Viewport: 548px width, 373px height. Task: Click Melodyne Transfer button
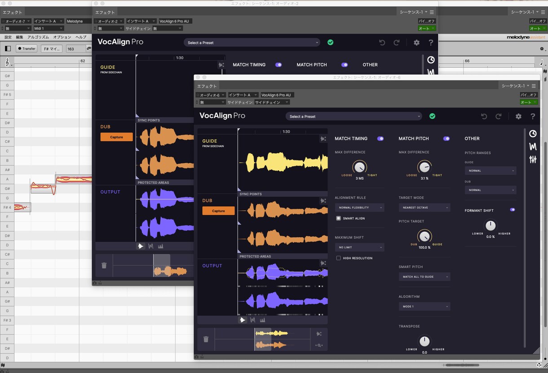[27, 48]
